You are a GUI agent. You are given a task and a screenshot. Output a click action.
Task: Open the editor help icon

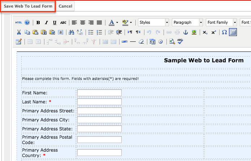click(x=27, y=22)
